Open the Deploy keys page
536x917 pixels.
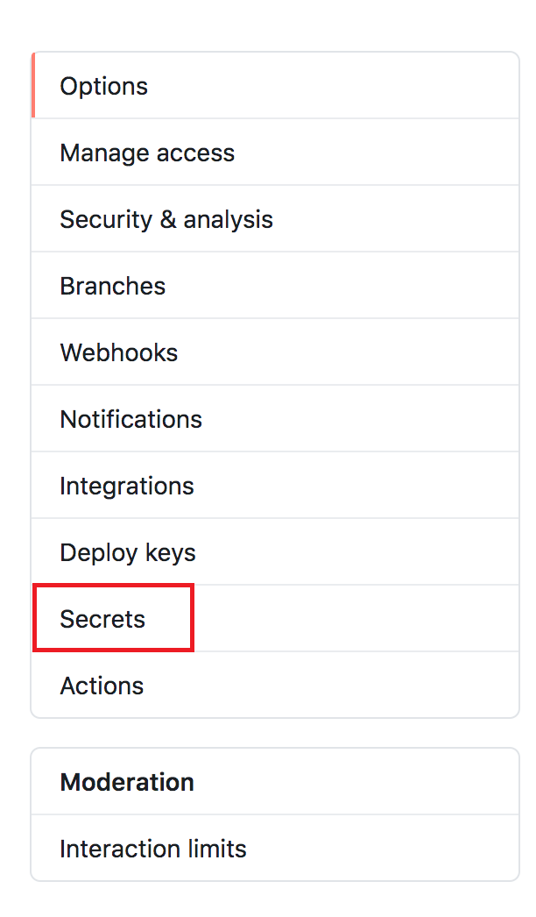128,552
